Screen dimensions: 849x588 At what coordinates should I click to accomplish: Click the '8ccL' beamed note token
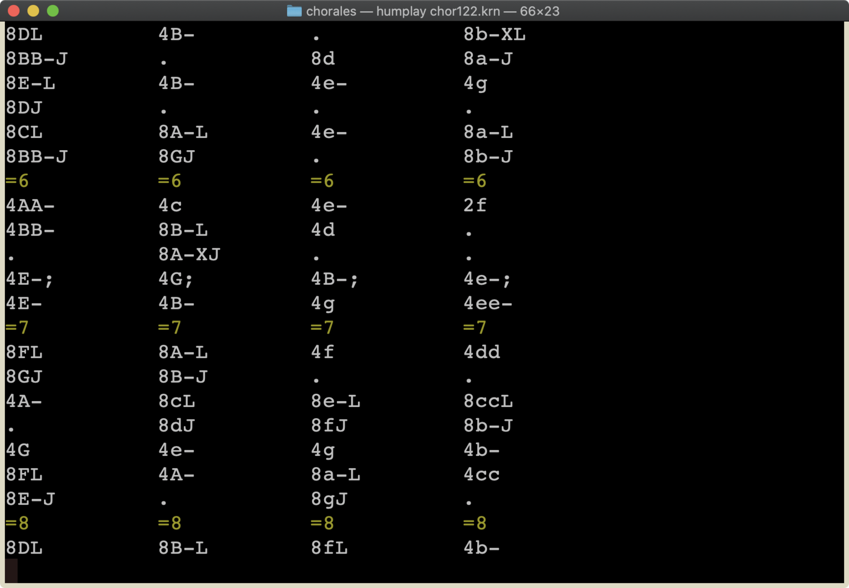[x=488, y=401]
